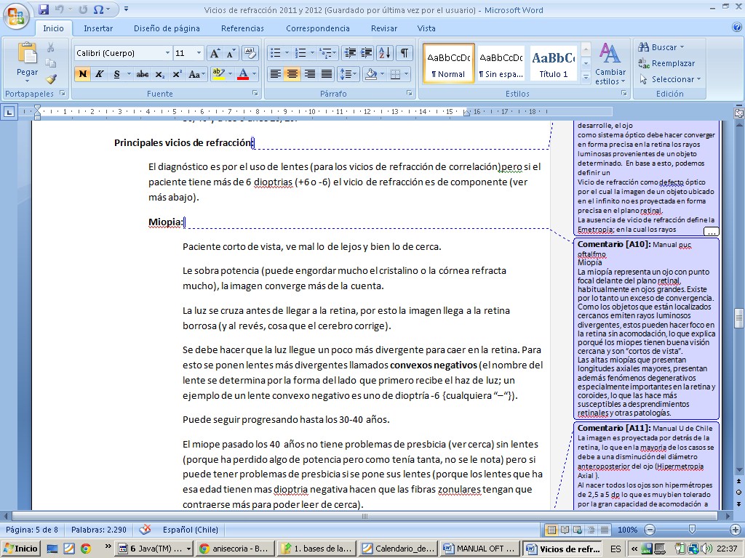
Task: Click the Clear Formatting eraser icon
Action: click(x=250, y=53)
